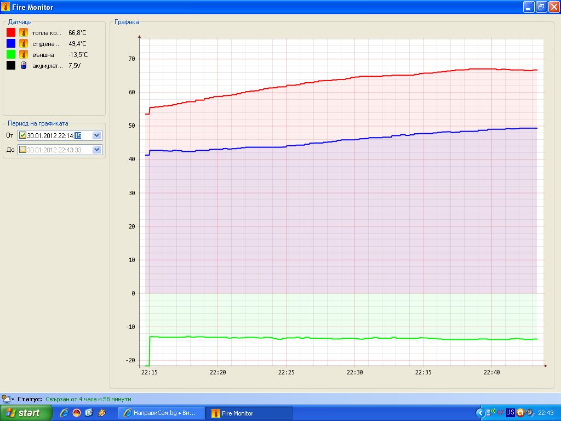Click the orange tray icon

coord(520,413)
